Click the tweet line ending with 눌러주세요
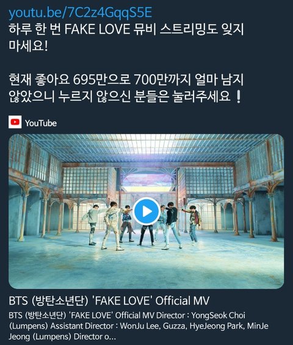The height and width of the screenshot is (345, 293). pos(125,96)
